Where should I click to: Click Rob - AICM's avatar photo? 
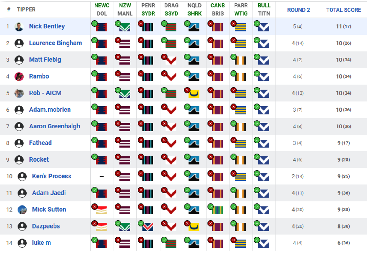(19, 93)
